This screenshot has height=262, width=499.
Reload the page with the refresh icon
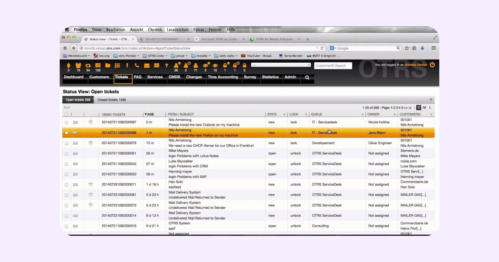coord(322,48)
